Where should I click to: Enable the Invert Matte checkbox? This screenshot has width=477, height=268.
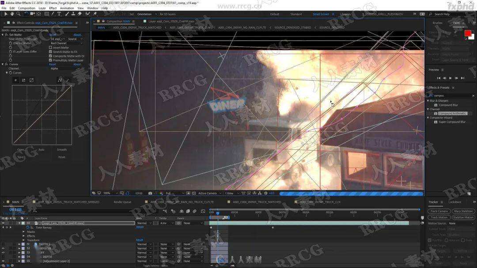pyautogui.click(x=50, y=48)
